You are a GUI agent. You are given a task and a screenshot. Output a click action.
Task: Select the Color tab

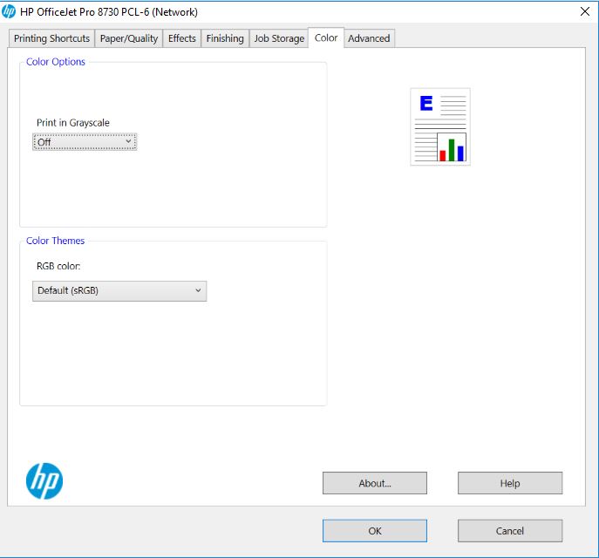326,37
